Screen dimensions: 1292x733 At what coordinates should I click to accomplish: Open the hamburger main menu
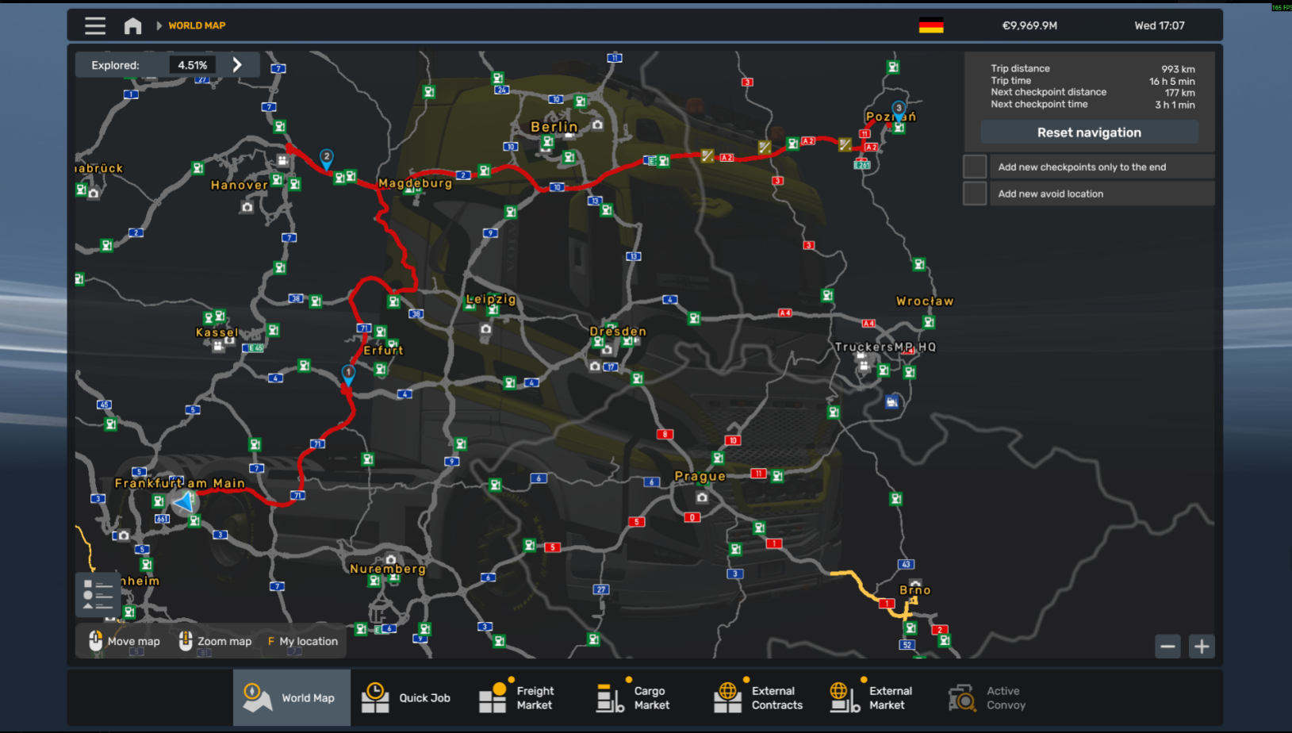(x=95, y=26)
